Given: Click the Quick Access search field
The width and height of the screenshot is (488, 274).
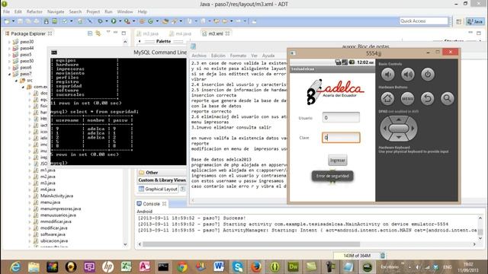Looking at the screenshot, I should tap(424, 21).
